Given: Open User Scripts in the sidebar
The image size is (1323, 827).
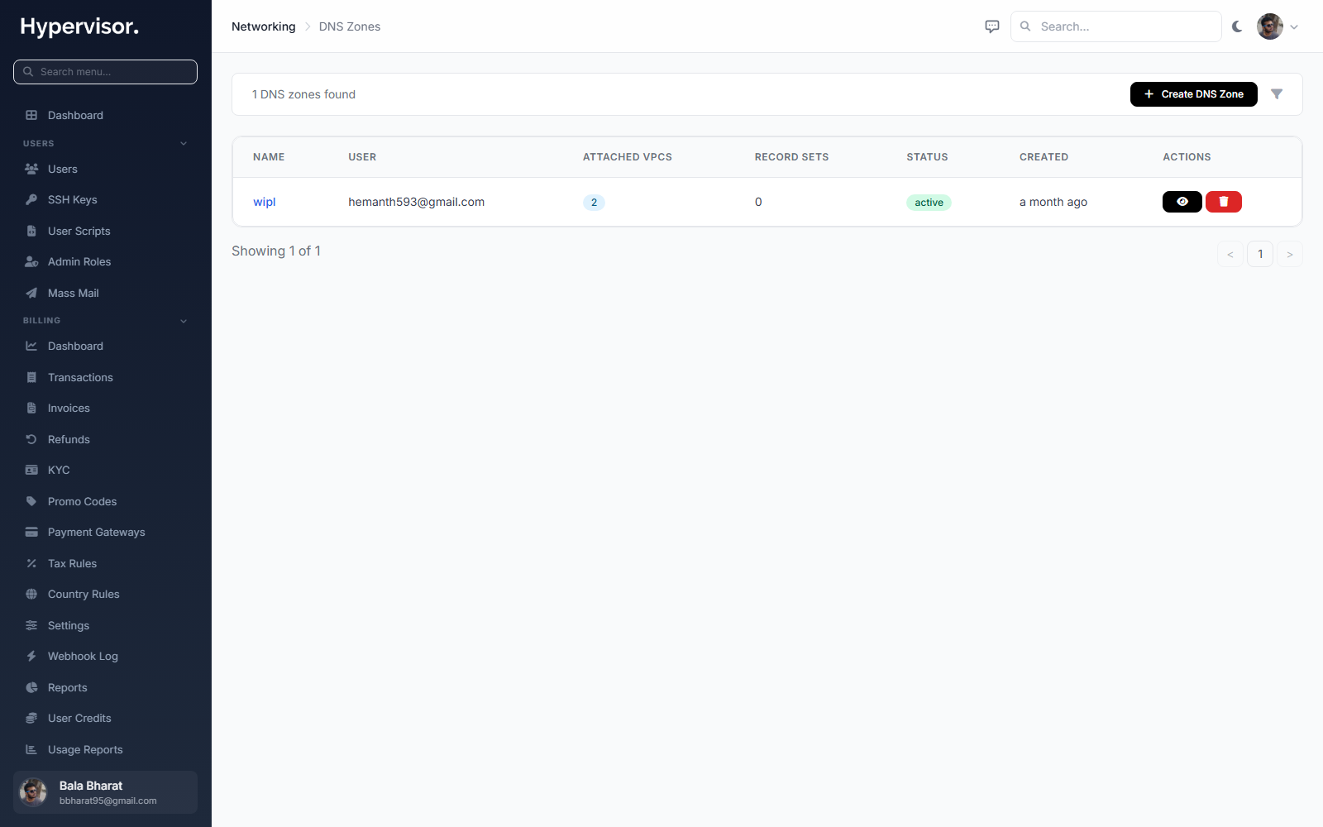Looking at the screenshot, I should click(x=105, y=231).
